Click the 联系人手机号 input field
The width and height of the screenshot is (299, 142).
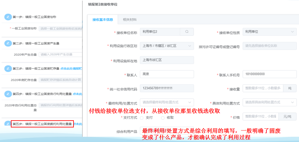269,74
